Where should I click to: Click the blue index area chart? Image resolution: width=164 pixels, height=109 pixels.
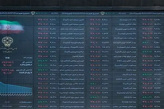(16, 87)
